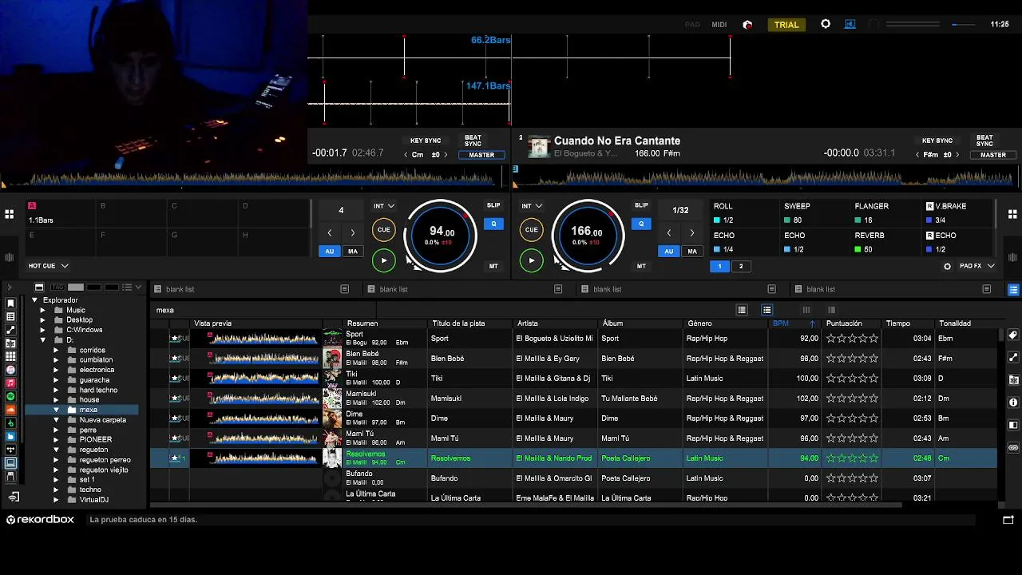
Task: Open the device connection icon at sidebar bottom
Action: [x=14, y=497]
